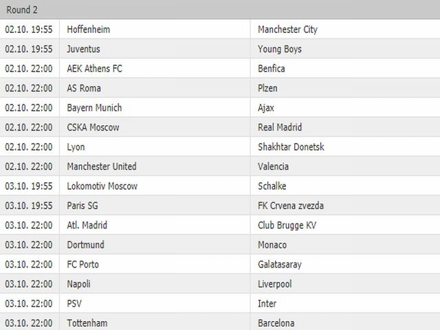
Task: Click Shakhtar Donetsk team name
Action: coord(291,146)
